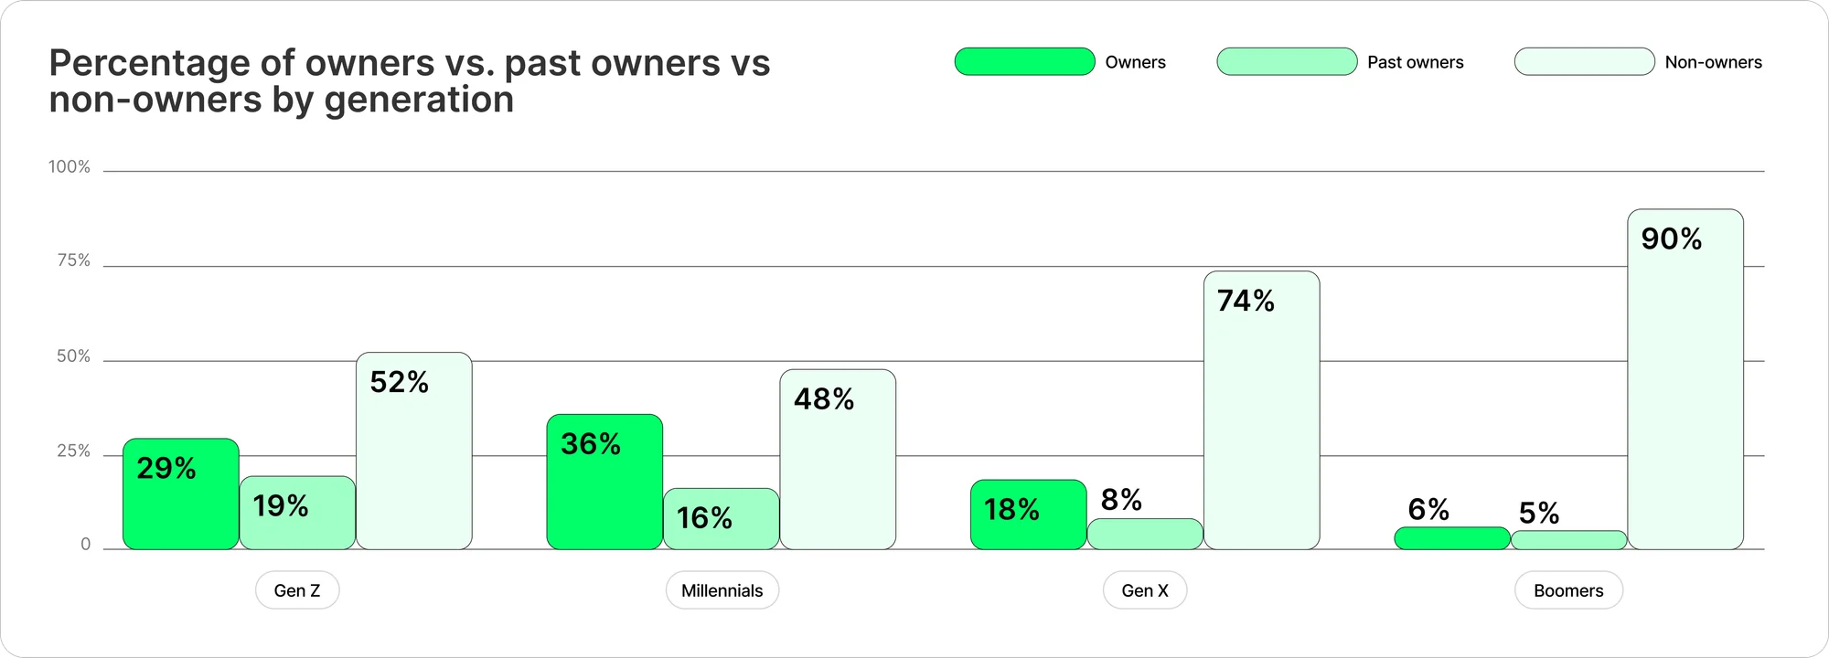The image size is (1829, 658).
Task: Click the Owners legend color swatch
Action: coord(1024,61)
